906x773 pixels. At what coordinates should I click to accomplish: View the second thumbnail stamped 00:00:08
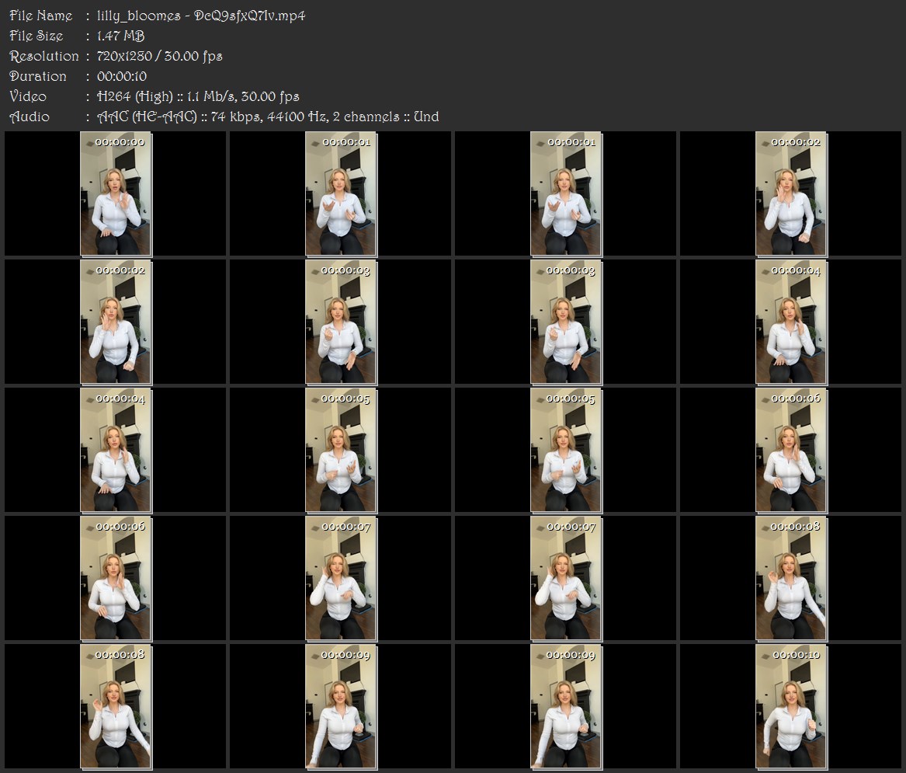click(116, 707)
